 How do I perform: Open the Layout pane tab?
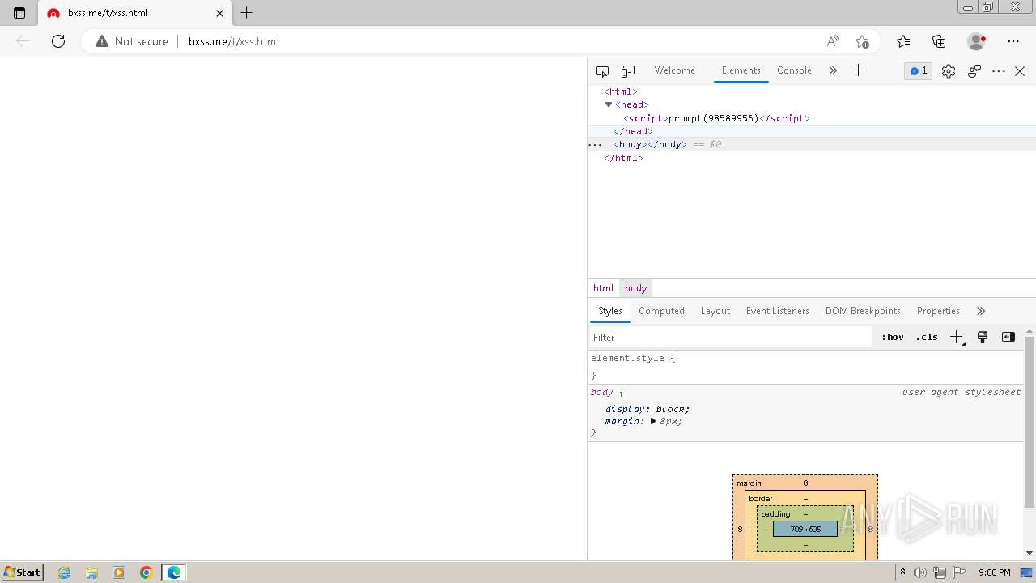(715, 311)
